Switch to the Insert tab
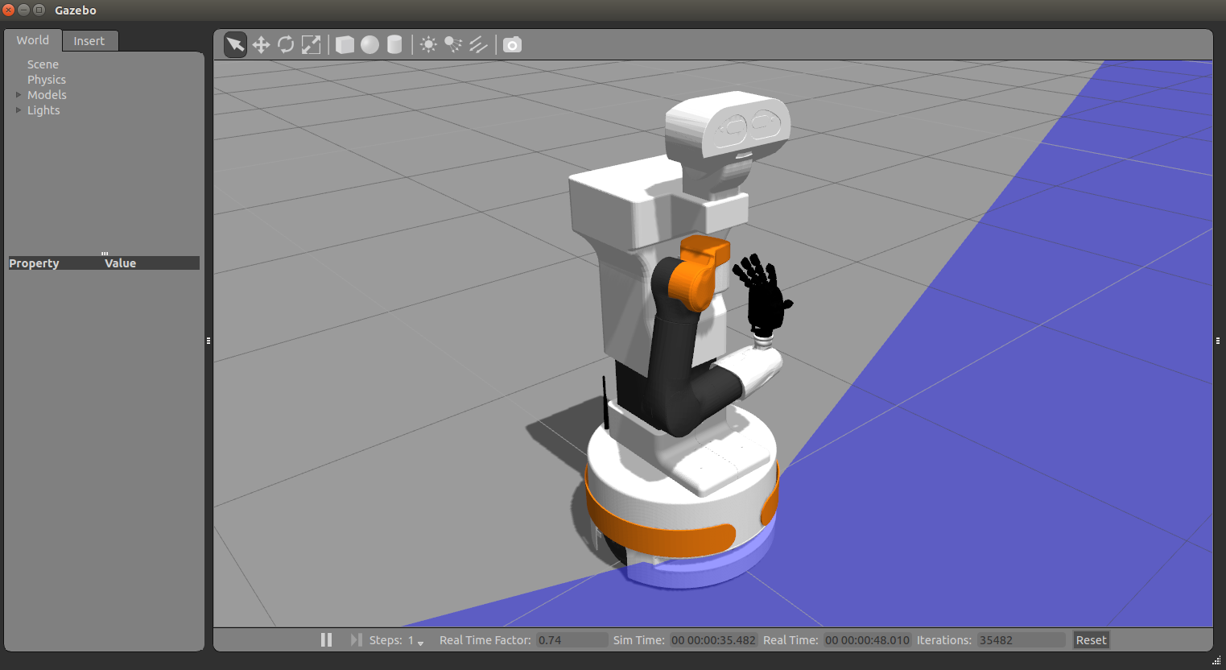The image size is (1226, 670). tap(89, 41)
